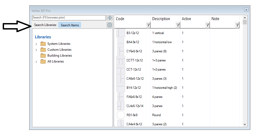Image resolution: width=253 pixels, height=132 pixels.
Task: Switch to the Search Libraries tab
Action: (45, 25)
